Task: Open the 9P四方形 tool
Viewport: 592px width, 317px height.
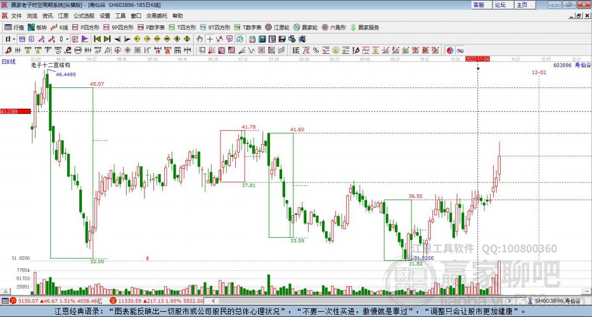Action: point(118,27)
